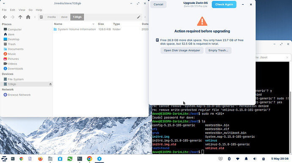Open the Go menu
The width and height of the screenshot is (292, 163).
[x=30, y=10]
